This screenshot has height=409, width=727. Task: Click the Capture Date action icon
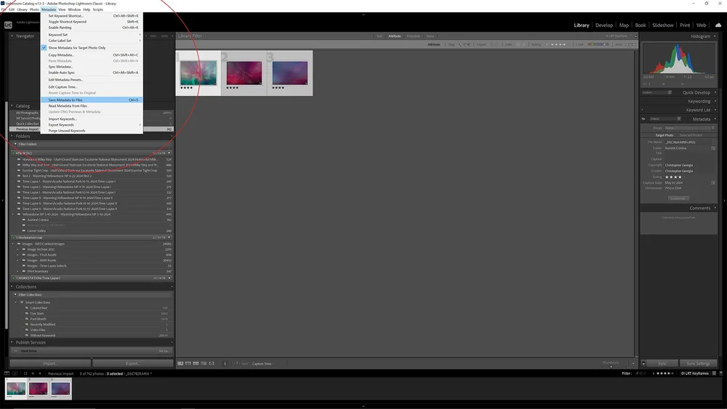713,183
